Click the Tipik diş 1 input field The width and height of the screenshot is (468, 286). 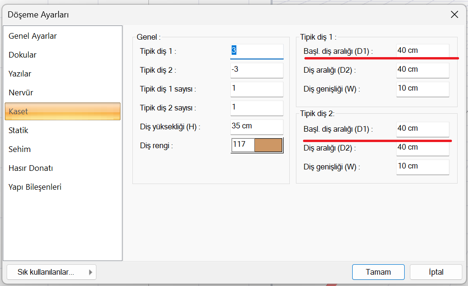pos(257,51)
